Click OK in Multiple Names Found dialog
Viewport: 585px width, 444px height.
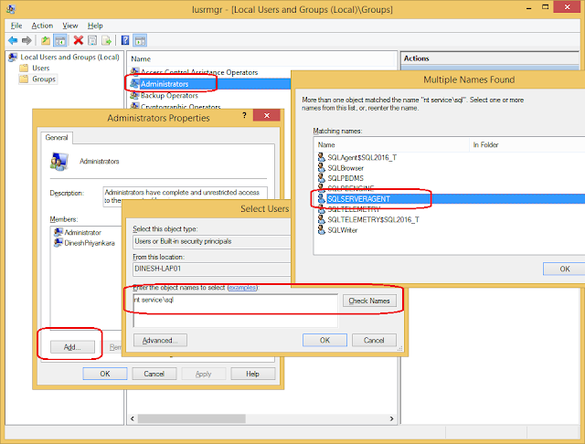564,269
